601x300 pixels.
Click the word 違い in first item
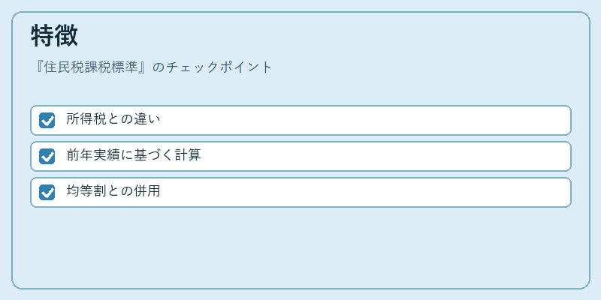click(x=146, y=119)
